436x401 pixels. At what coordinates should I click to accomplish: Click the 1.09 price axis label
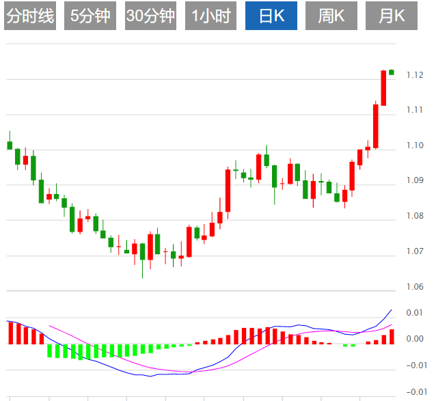point(415,180)
